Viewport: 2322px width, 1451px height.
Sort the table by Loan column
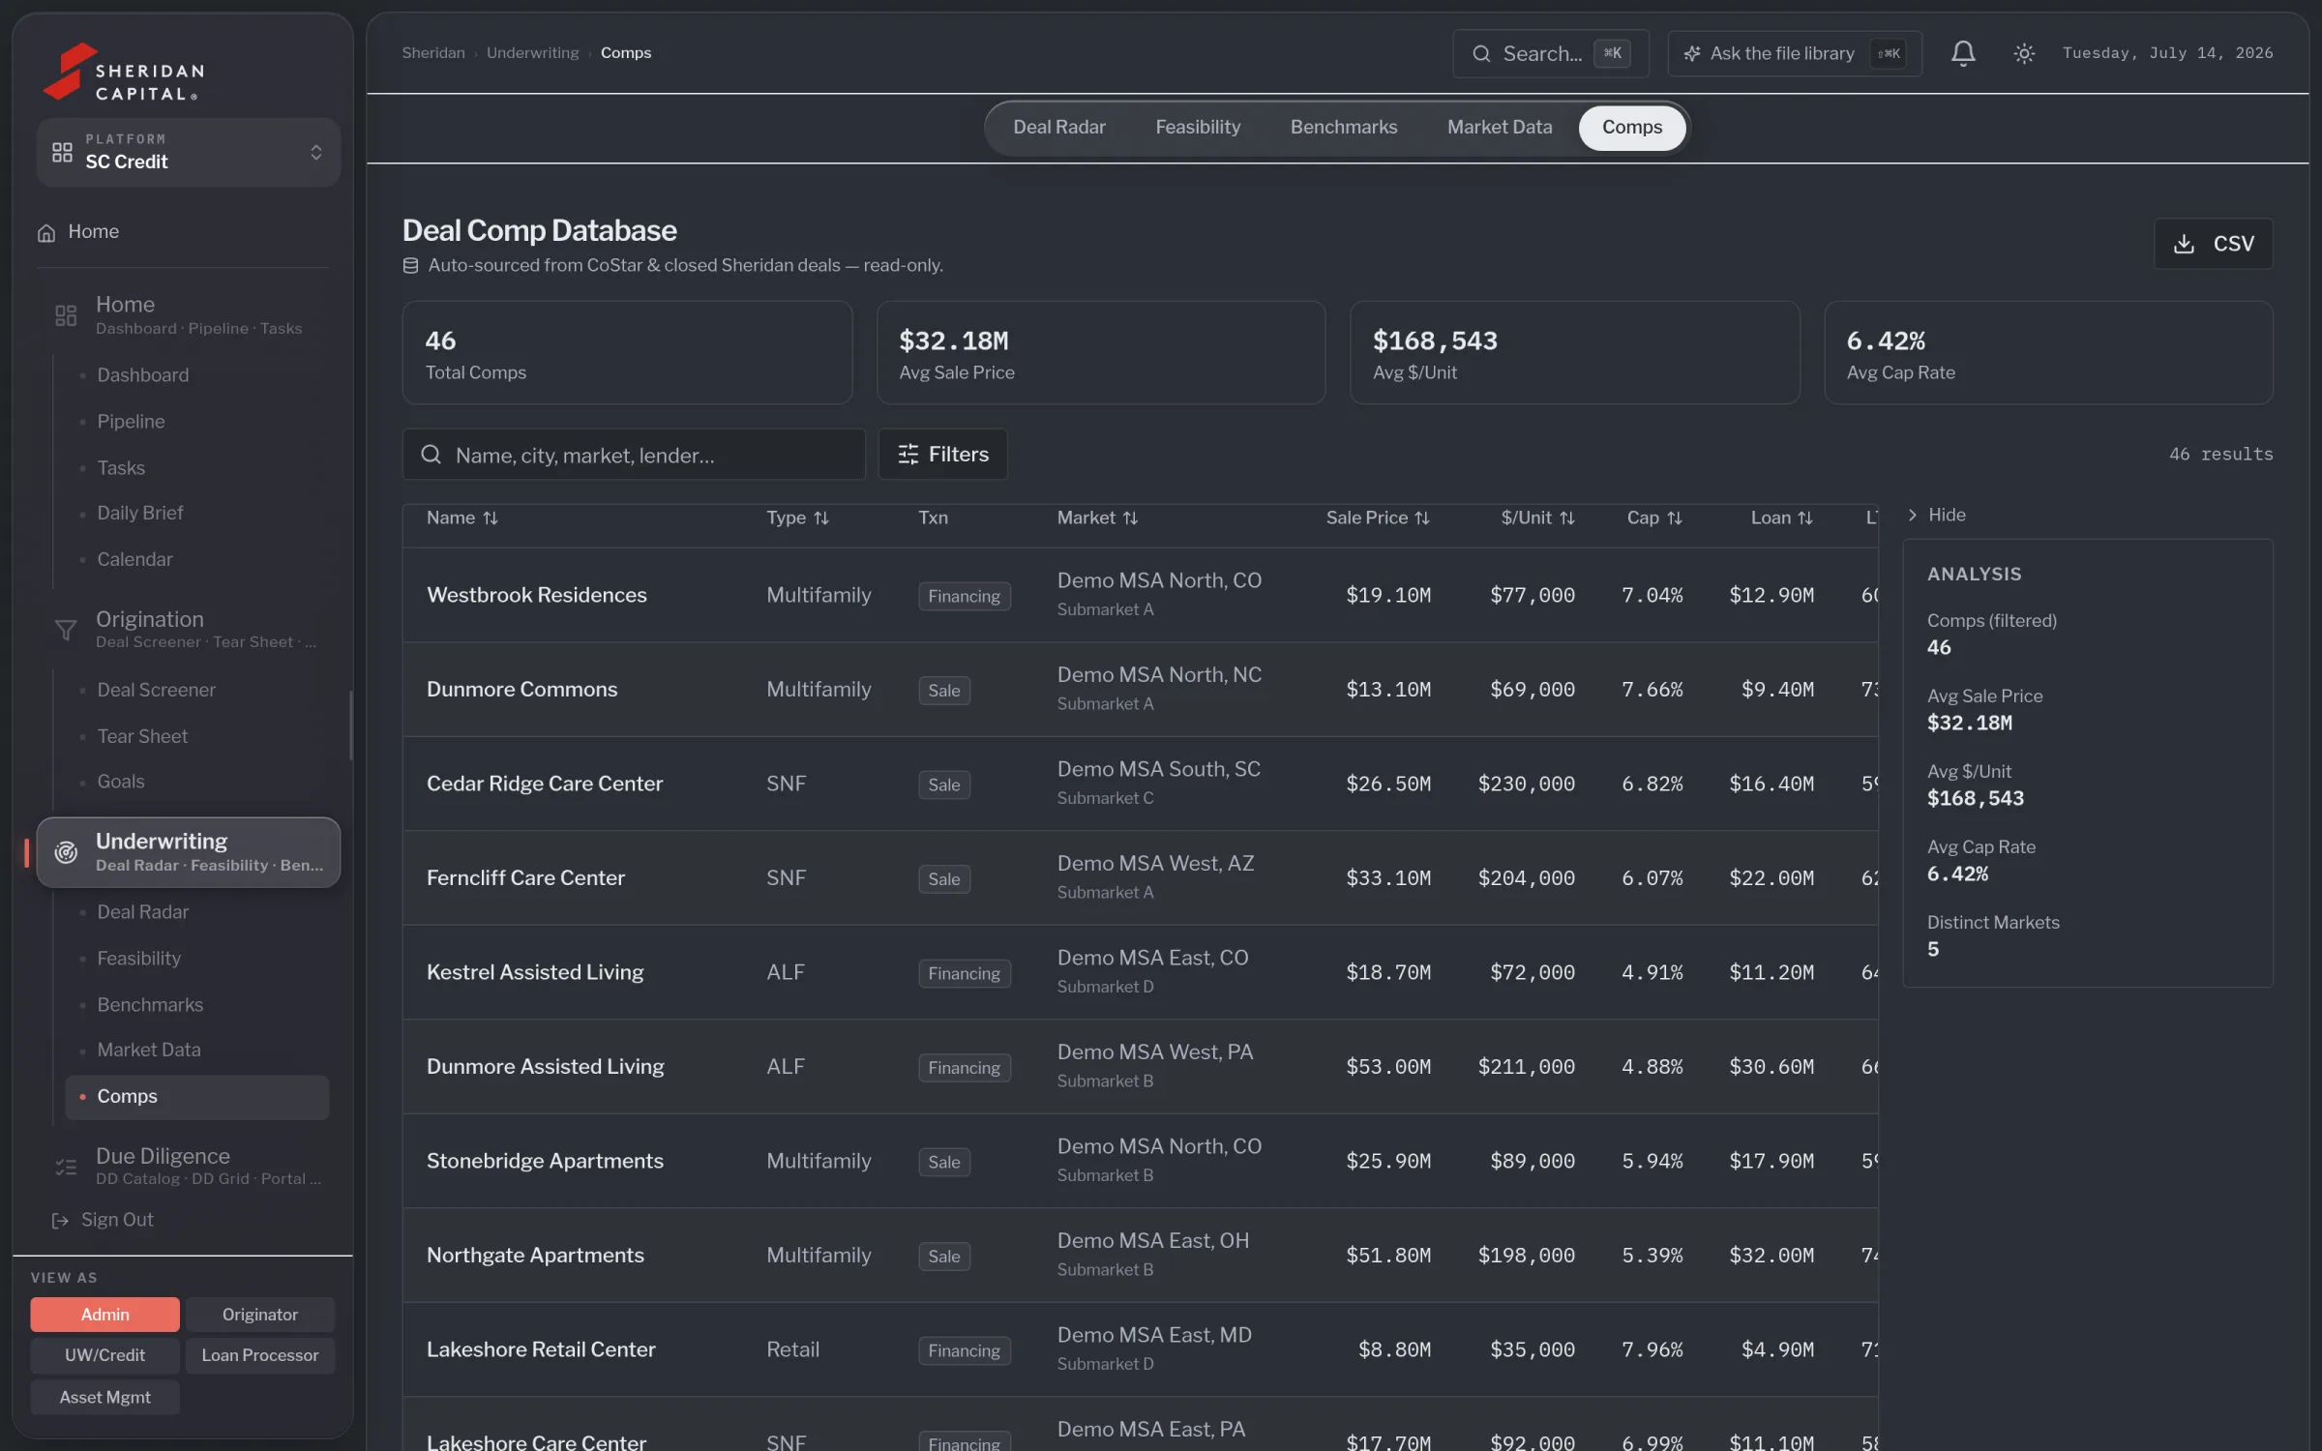point(1781,518)
